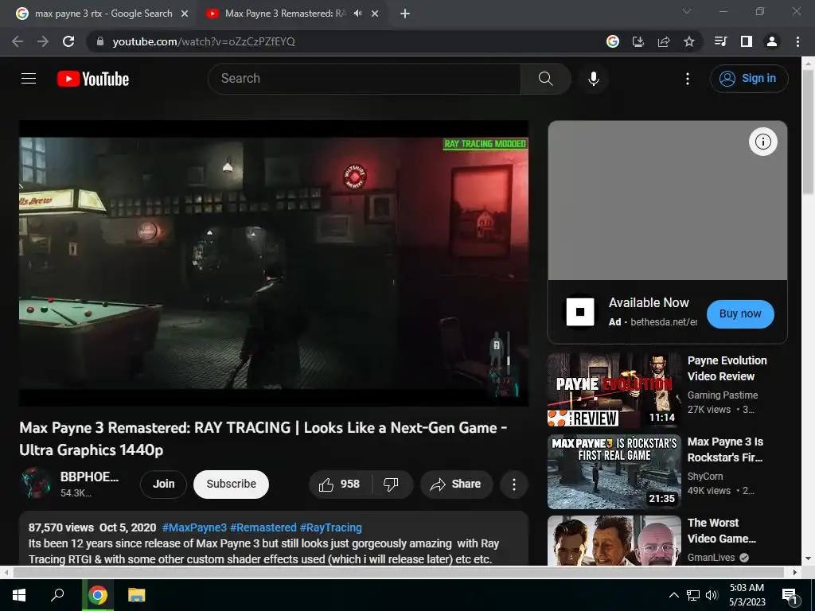Open the BBPHOENIX channel avatar
815x611 pixels.
tap(35, 483)
